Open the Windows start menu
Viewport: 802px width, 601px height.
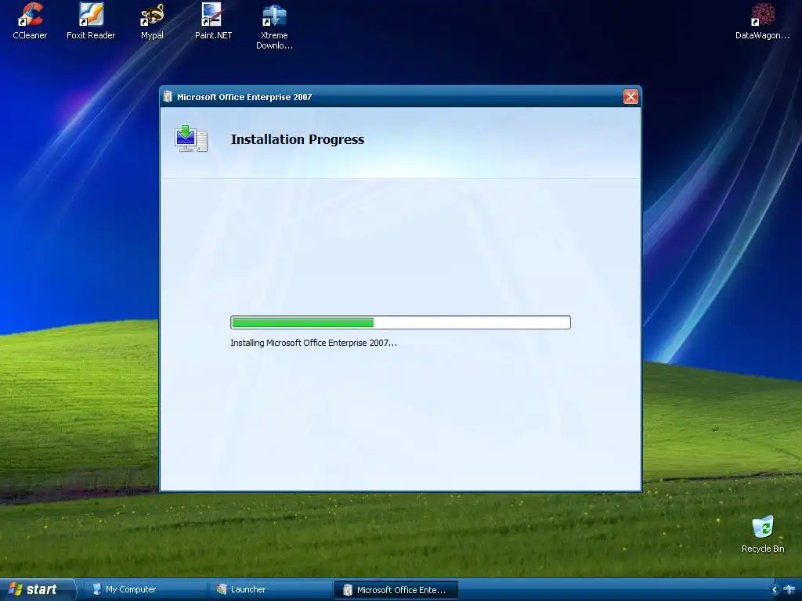[37, 589]
